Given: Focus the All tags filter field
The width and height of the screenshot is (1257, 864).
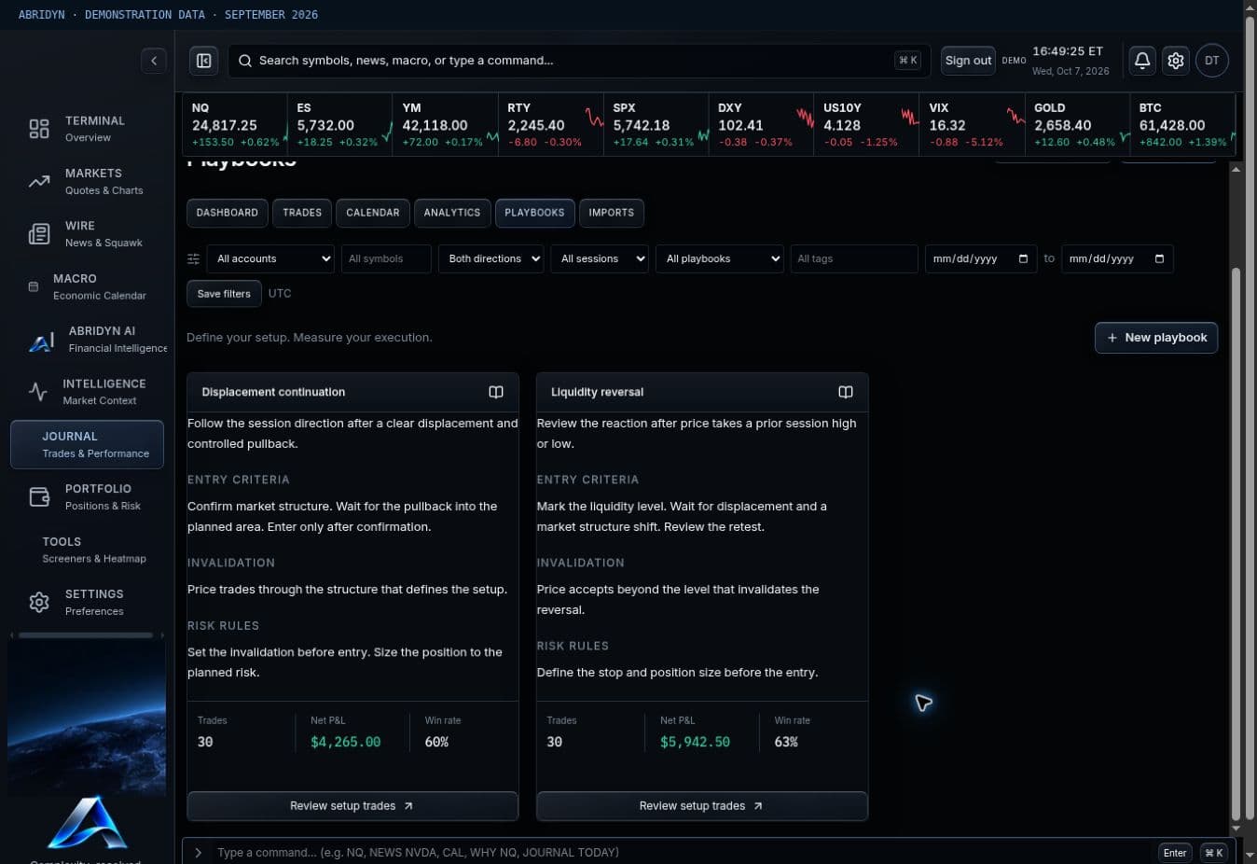Looking at the screenshot, I should (854, 258).
